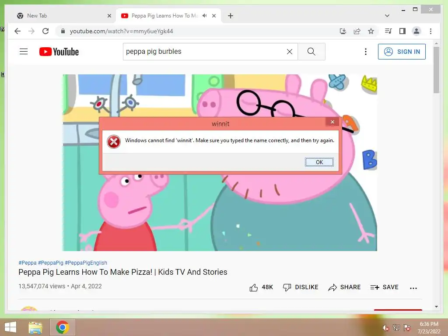448x336 pixels.
Task: Open more actions ellipsis under video
Action: (413, 288)
